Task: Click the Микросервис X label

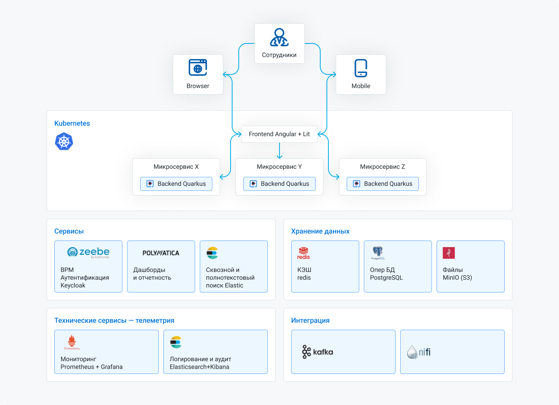Action: [x=176, y=167]
